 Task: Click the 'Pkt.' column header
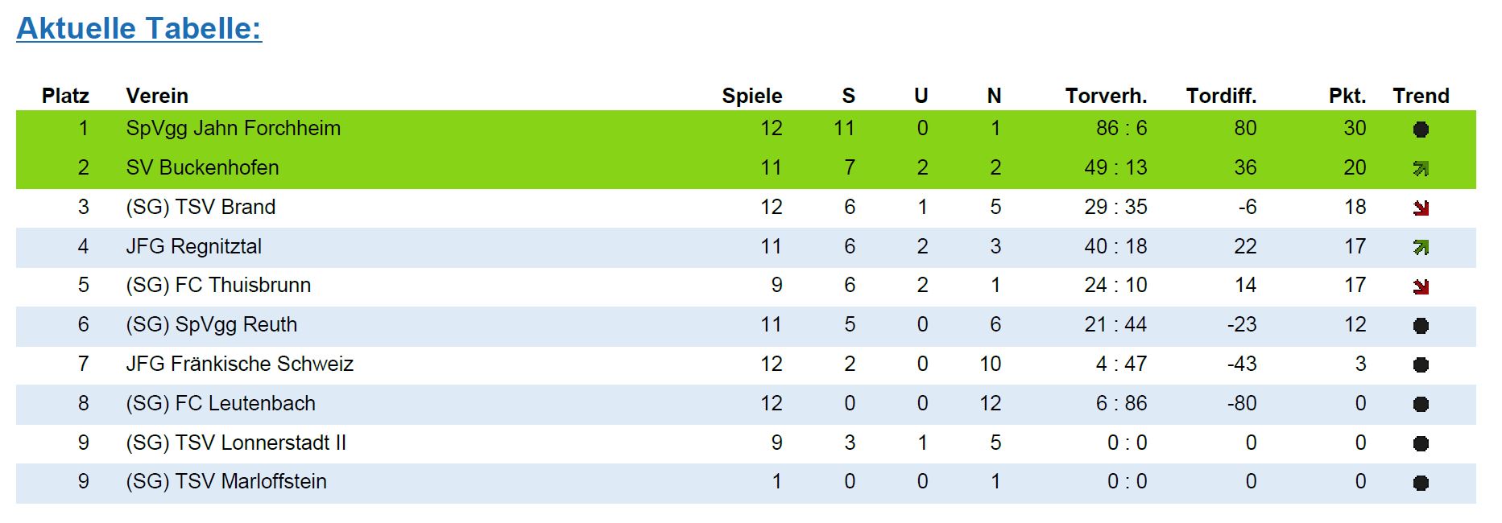(x=1347, y=97)
